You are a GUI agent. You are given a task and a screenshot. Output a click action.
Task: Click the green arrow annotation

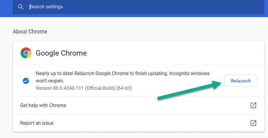190,90
